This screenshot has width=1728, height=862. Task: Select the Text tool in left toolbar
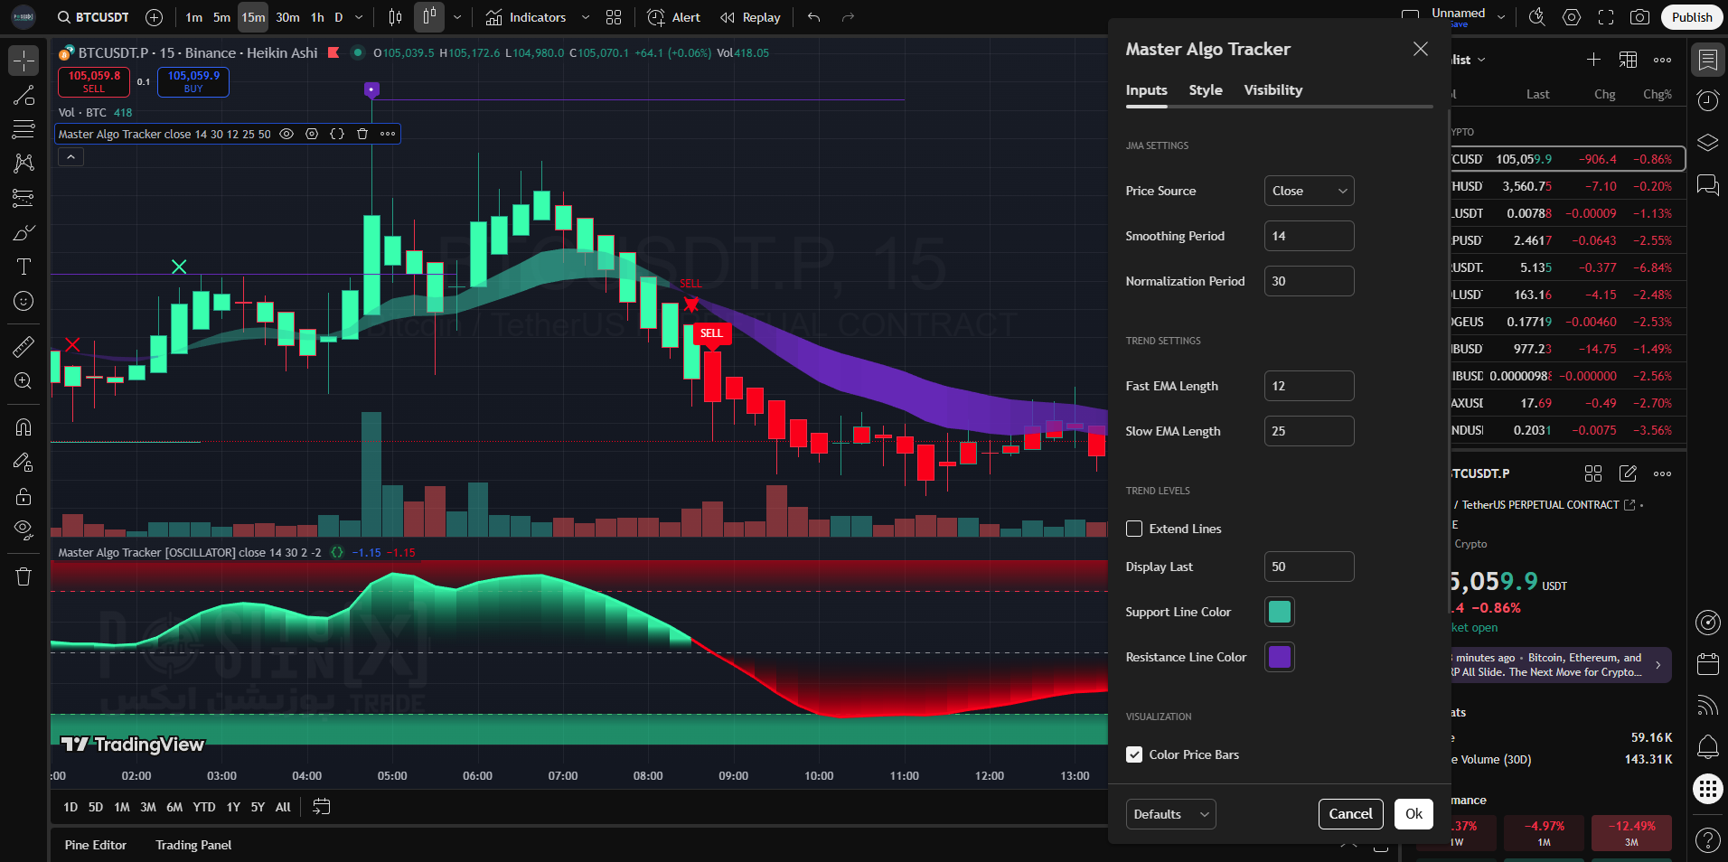pos(23,267)
